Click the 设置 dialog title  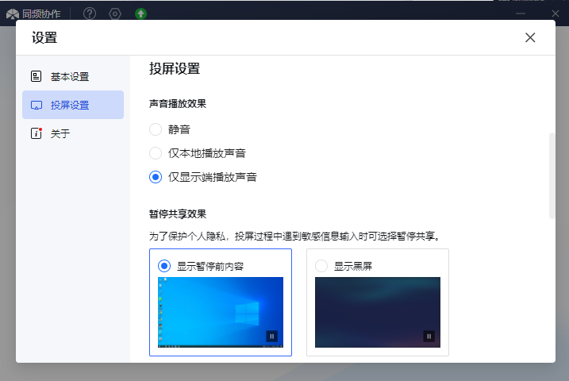pyautogui.click(x=44, y=38)
